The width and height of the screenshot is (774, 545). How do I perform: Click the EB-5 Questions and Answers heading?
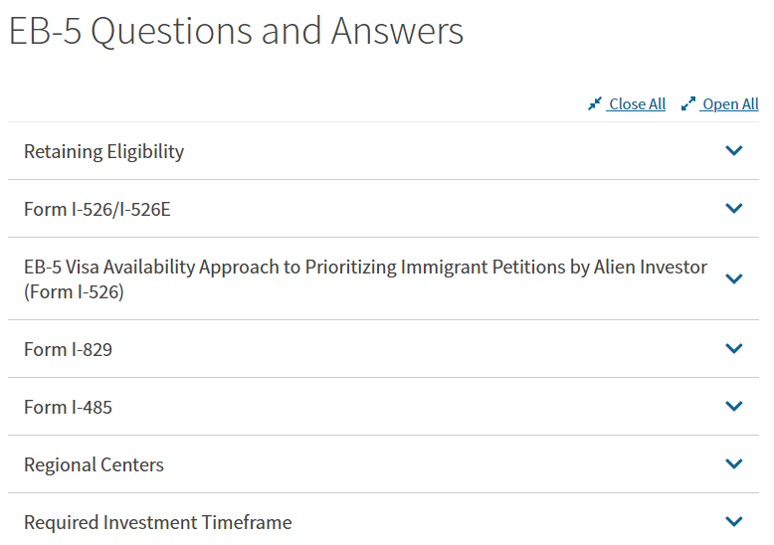(236, 32)
